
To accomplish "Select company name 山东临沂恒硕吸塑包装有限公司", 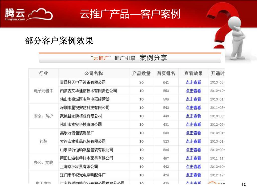I will (x=87, y=150).
